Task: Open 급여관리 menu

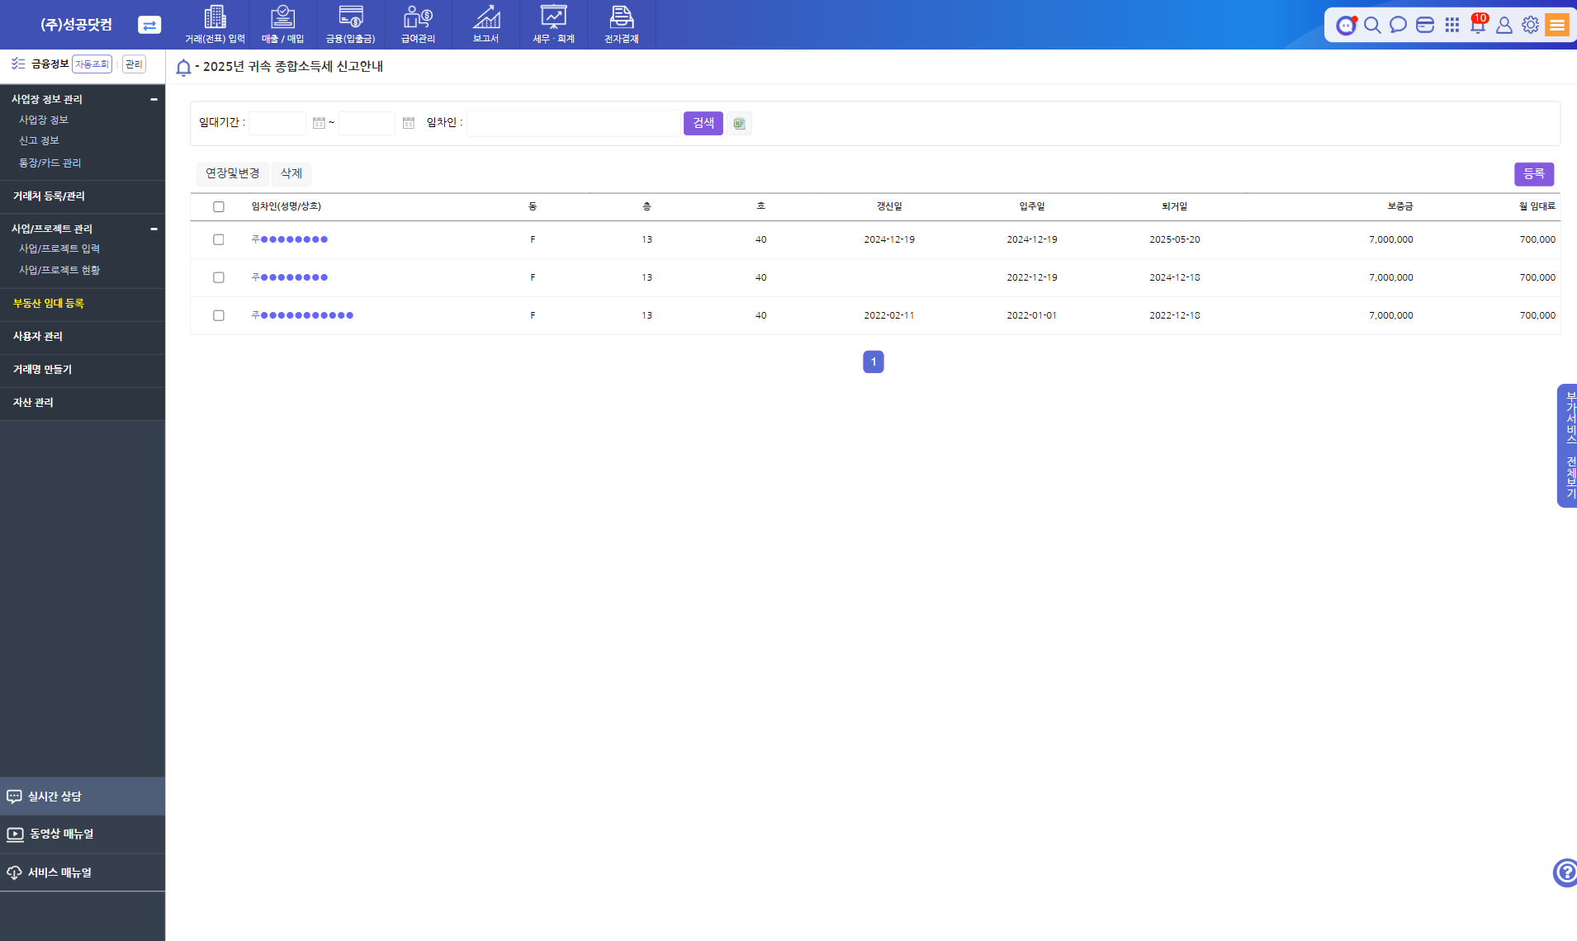Action: [x=418, y=25]
